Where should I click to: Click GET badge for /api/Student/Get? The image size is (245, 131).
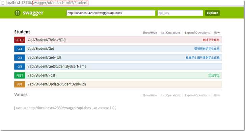click(x=20, y=49)
